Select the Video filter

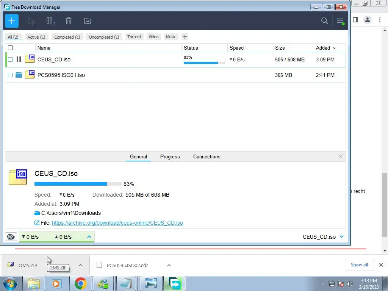[x=153, y=37]
